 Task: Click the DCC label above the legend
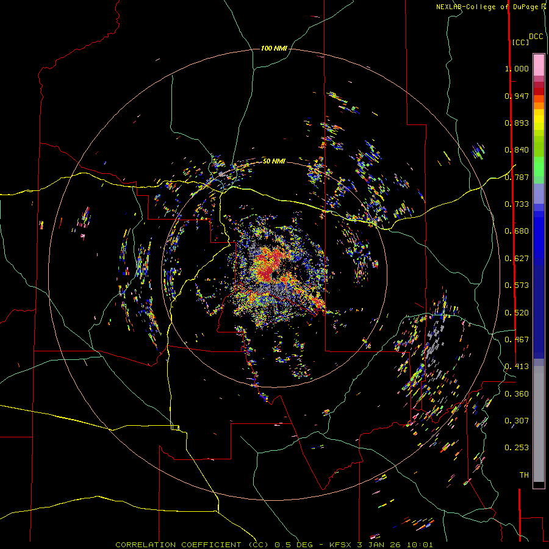536,37
